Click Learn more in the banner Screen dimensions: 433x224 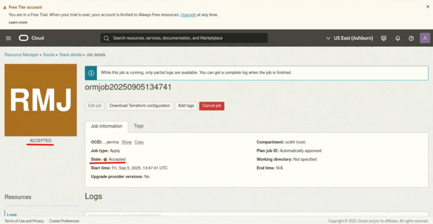click(18, 22)
